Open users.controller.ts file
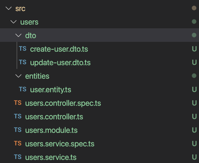Image resolution: width=199 pixels, height=163 pixels. [54, 117]
